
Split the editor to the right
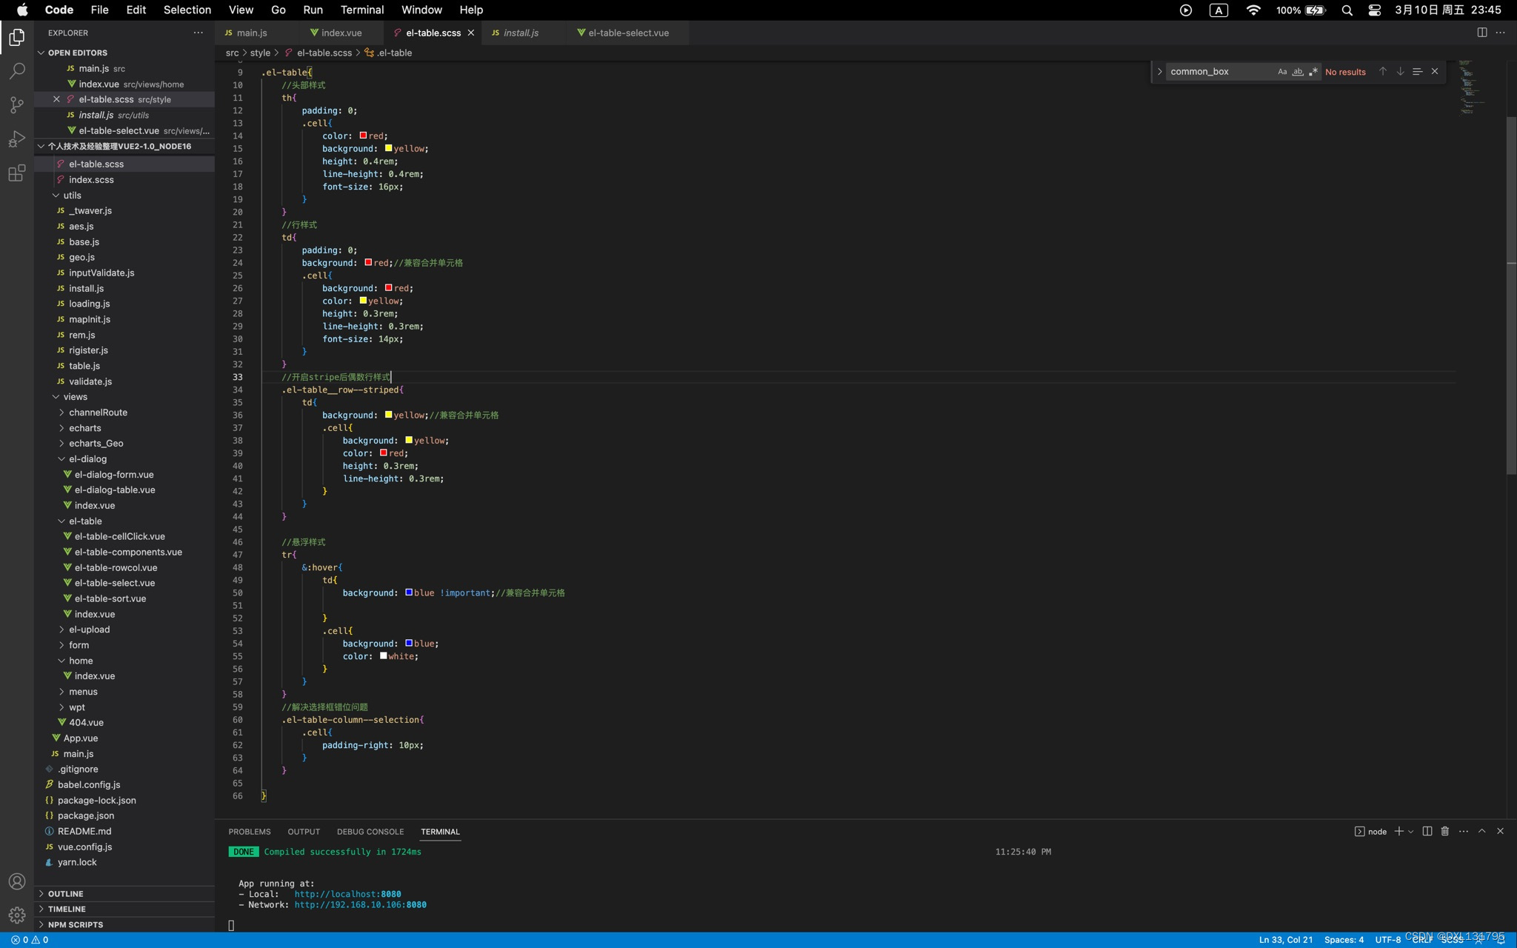1482,33
